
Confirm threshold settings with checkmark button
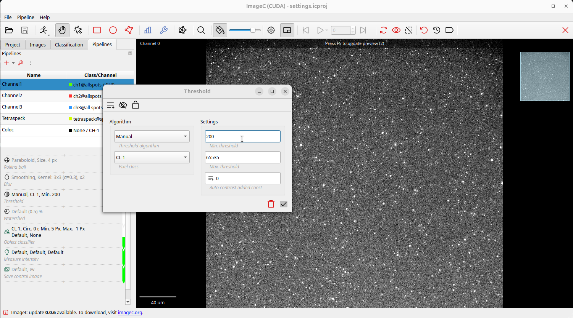point(284,204)
